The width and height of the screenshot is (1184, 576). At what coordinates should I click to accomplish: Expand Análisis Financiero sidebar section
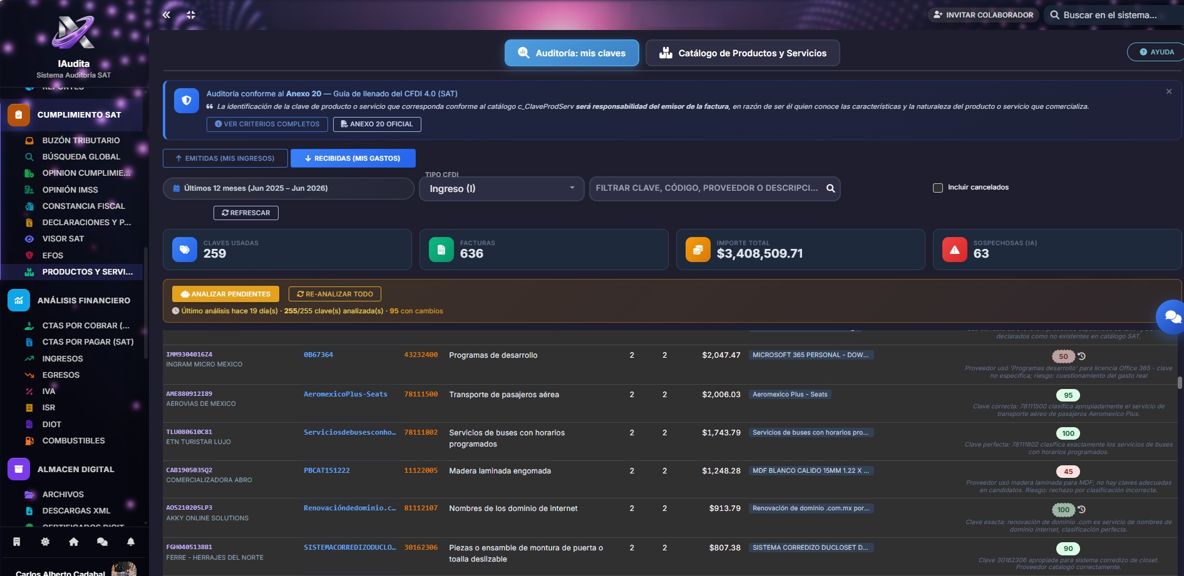(72, 300)
